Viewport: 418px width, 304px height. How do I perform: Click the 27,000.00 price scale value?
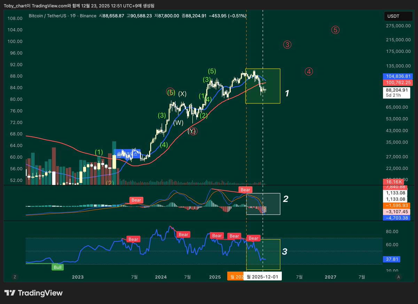(397, 157)
